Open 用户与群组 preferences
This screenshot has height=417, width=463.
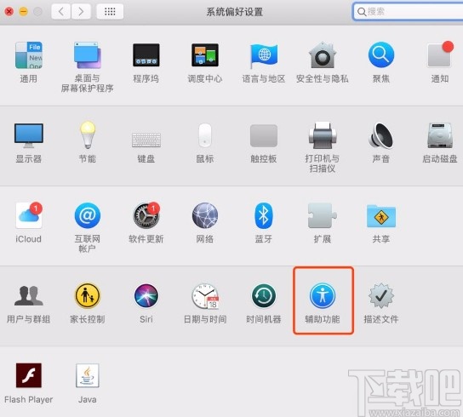pyautogui.click(x=29, y=295)
